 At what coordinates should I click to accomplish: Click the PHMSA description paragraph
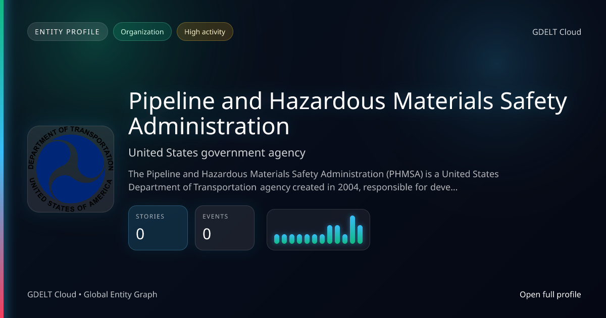[x=314, y=181]
